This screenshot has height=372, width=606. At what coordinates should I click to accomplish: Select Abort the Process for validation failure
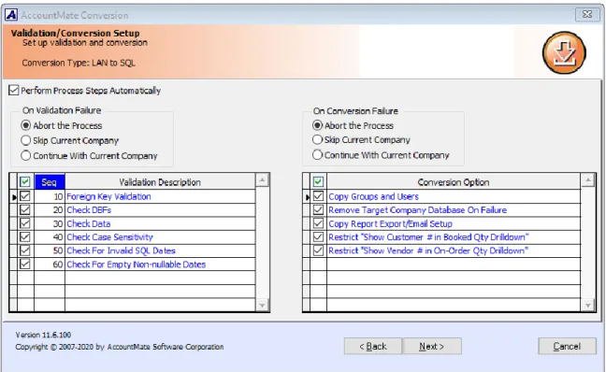(x=26, y=125)
